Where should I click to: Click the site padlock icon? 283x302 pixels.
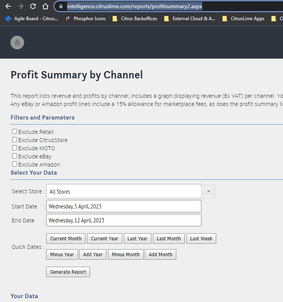point(61,6)
